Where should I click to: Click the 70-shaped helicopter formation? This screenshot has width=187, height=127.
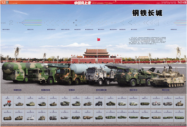11,22
